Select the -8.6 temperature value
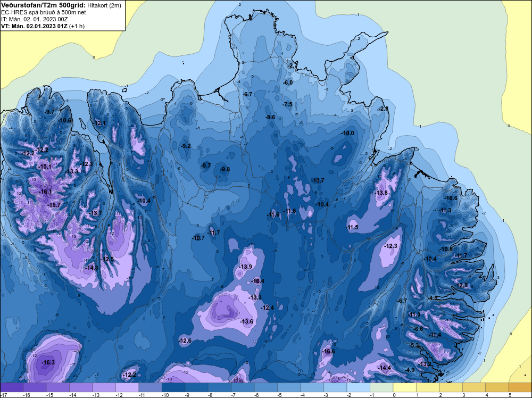This screenshot has width=532, height=398. (270, 117)
